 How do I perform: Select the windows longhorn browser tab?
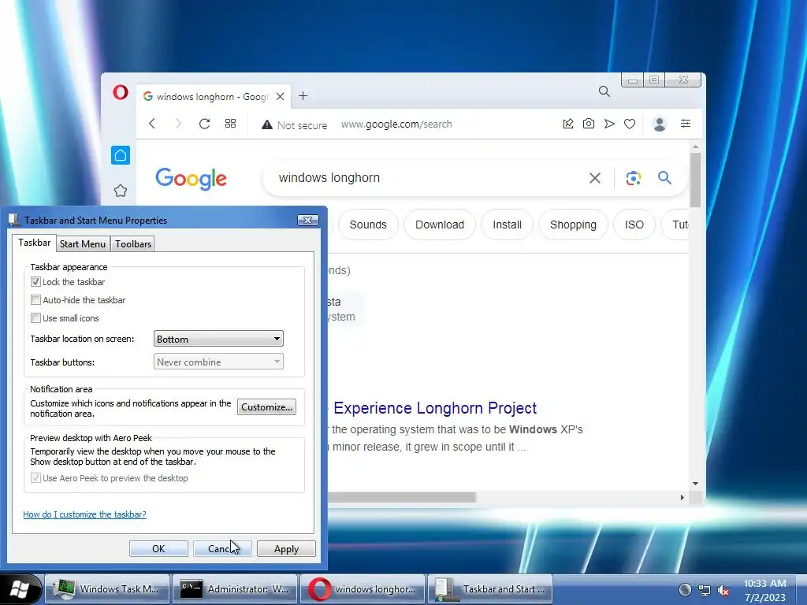point(212,96)
